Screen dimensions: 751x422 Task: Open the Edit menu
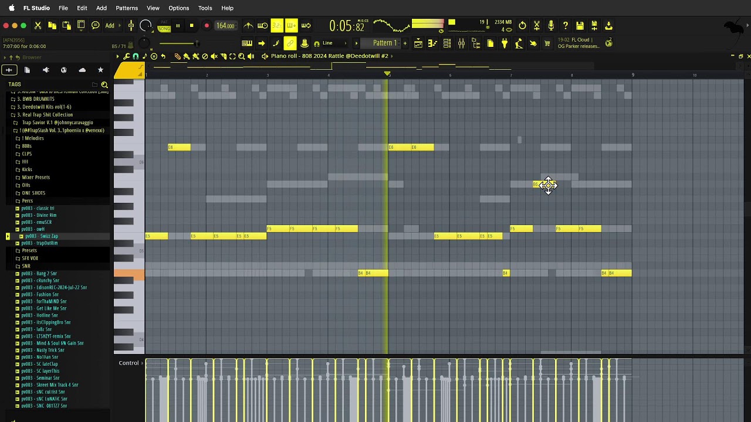(x=82, y=8)
